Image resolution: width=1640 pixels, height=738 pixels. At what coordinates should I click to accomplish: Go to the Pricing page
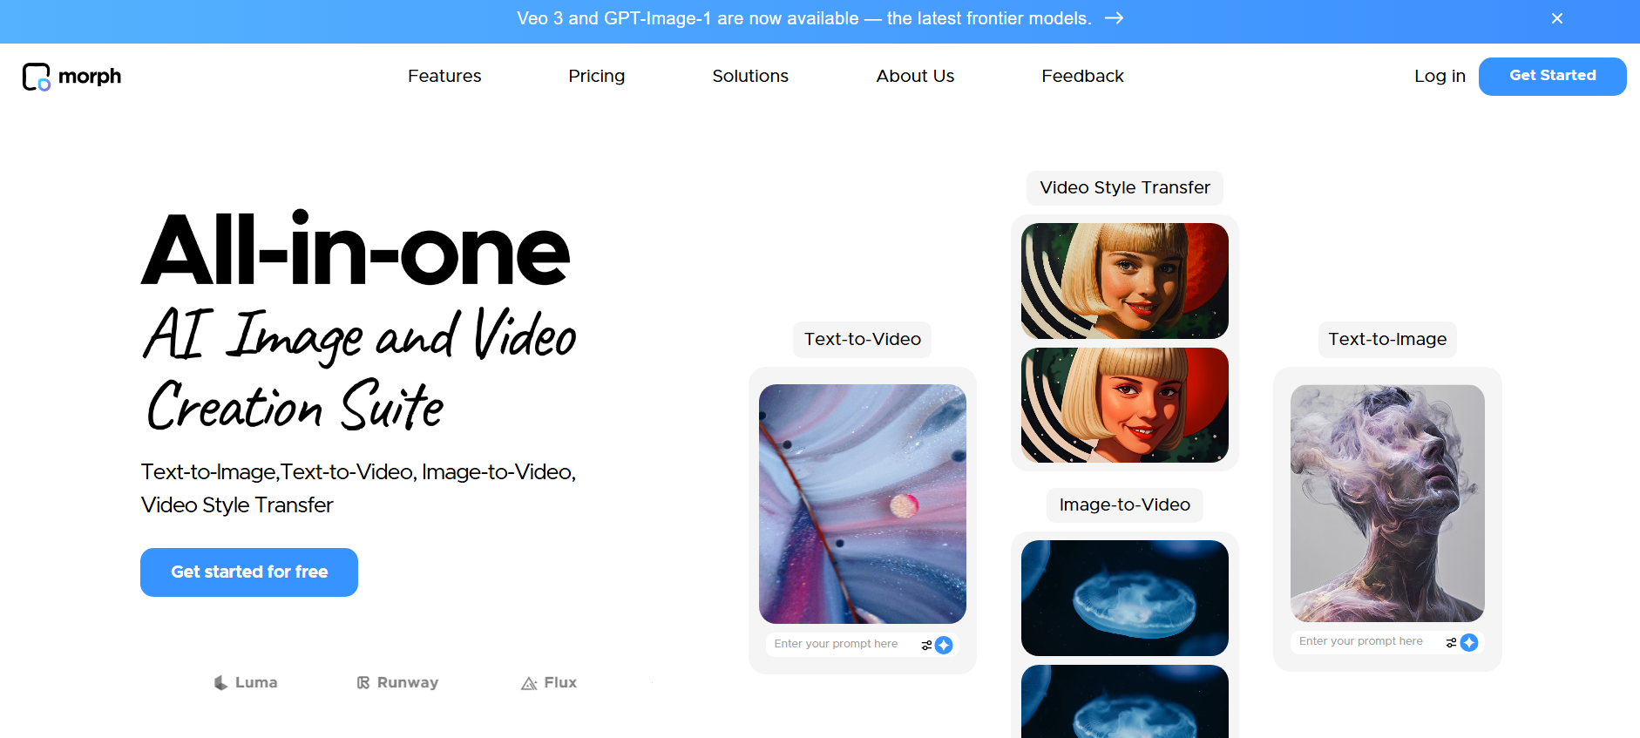point(596,77)
